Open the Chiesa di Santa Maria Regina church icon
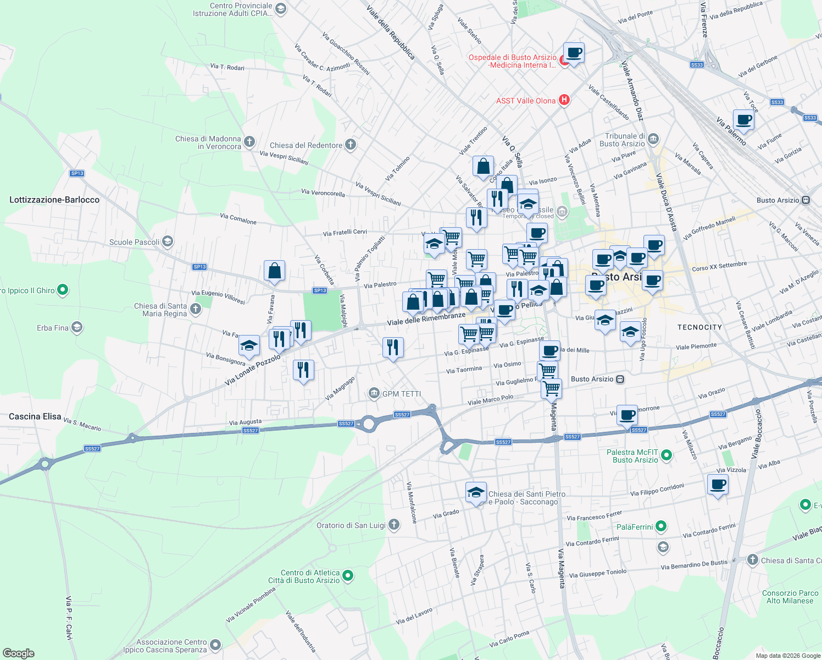This screenshot has width=822, height=660. point(196,308)
